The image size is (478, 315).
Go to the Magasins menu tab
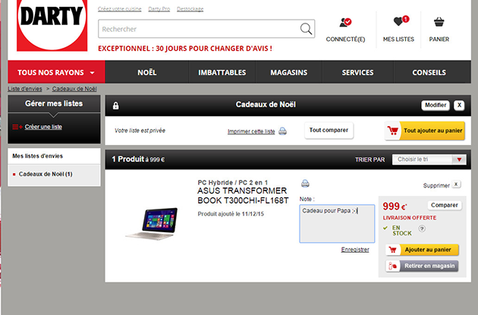point(288,73)
